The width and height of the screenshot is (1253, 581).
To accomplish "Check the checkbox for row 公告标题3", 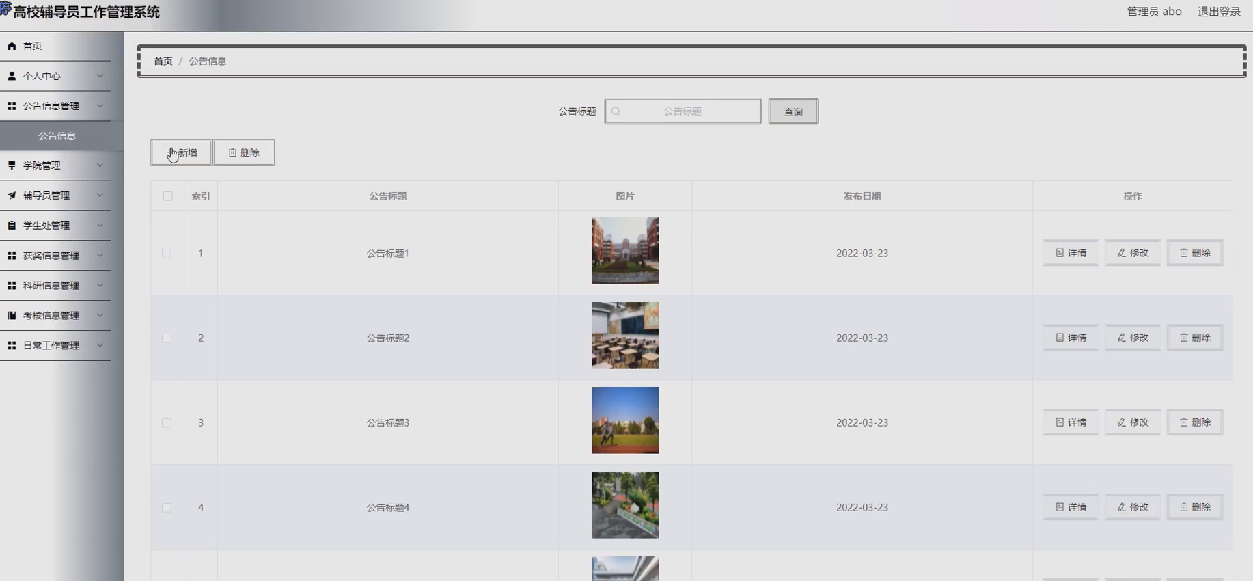I will [x=167, y=423].
